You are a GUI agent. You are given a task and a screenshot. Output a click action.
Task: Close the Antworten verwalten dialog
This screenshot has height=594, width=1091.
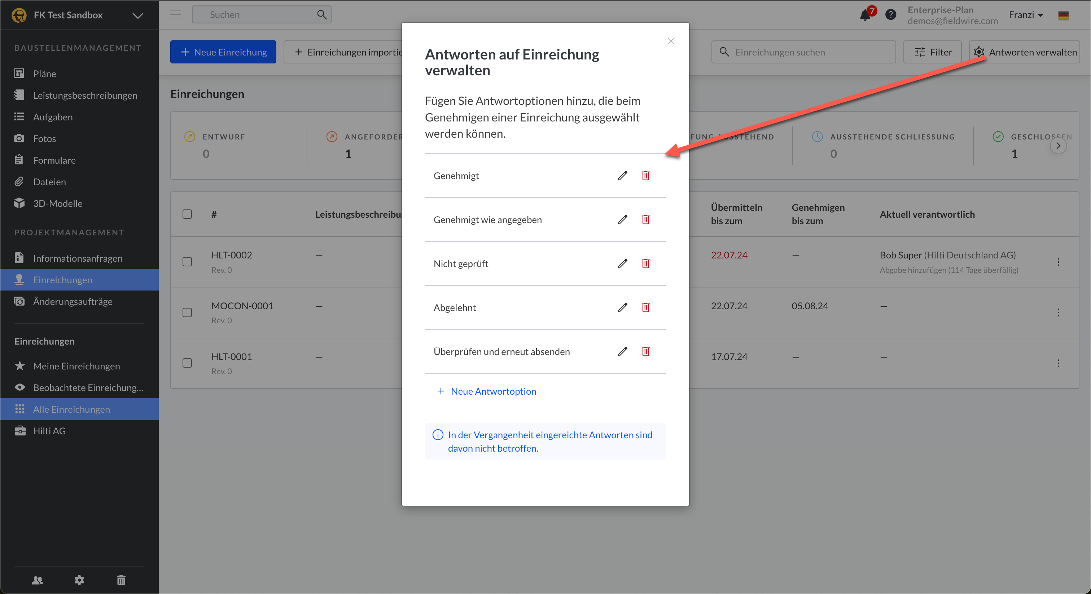point(671,41)
